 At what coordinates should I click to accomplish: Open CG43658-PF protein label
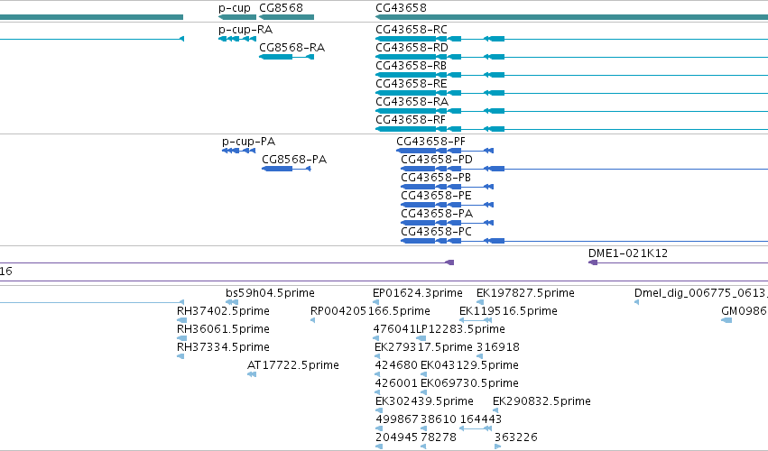click(x=431, y=142)
